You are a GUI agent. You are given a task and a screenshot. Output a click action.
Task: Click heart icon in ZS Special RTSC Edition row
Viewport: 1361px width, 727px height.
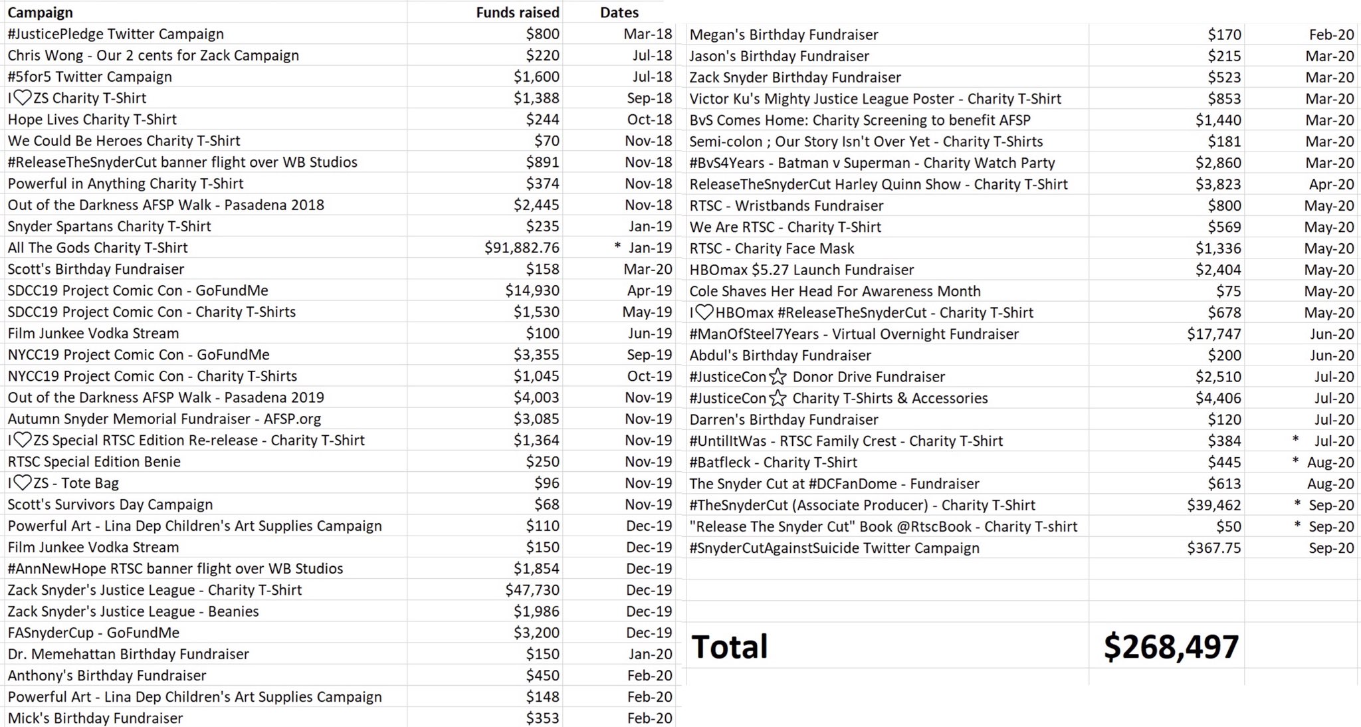[x=23, y=440]
